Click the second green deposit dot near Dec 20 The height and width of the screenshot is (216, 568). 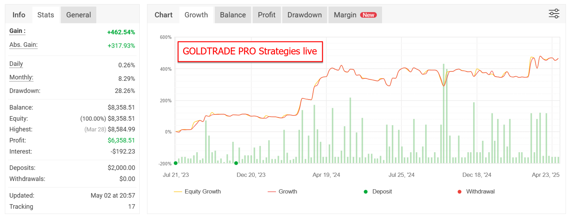(236, 163)
